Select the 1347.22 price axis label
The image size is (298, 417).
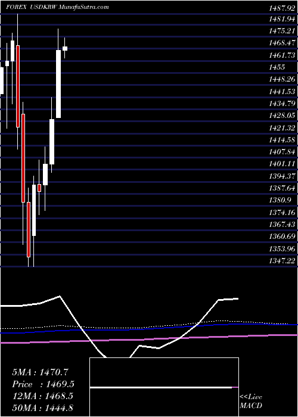(x=282, y=261)
